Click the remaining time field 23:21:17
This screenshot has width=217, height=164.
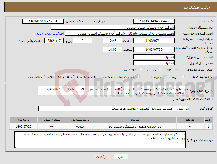(54, 41)
